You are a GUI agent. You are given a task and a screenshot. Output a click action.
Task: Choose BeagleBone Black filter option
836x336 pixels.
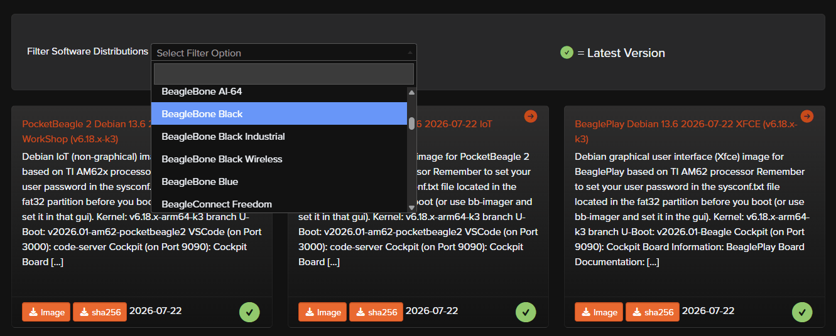coord(279,114)
